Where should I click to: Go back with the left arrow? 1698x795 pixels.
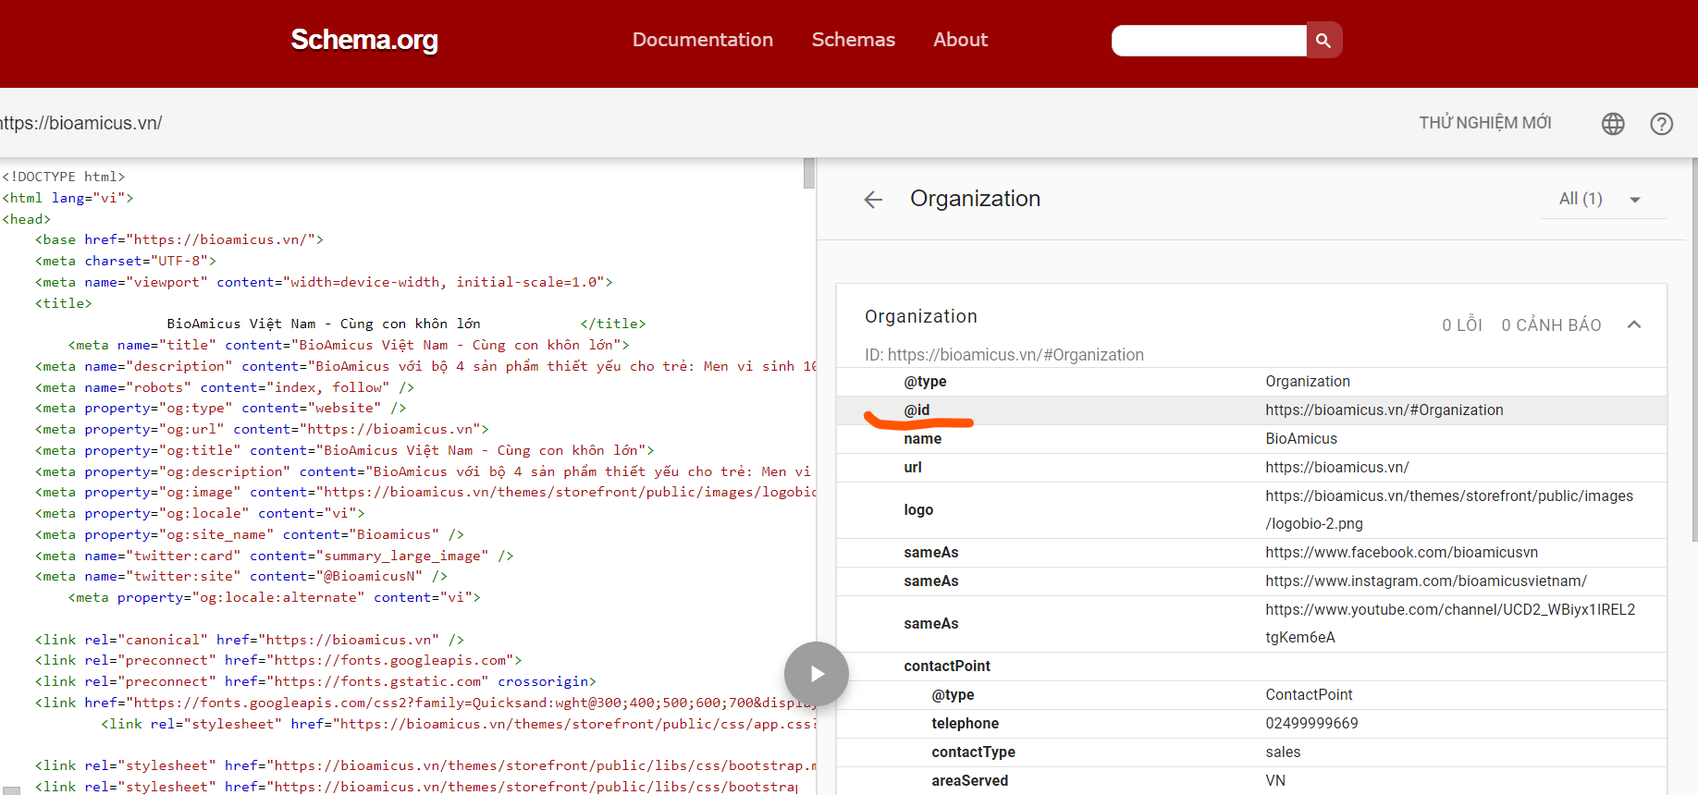click(873, 200)
